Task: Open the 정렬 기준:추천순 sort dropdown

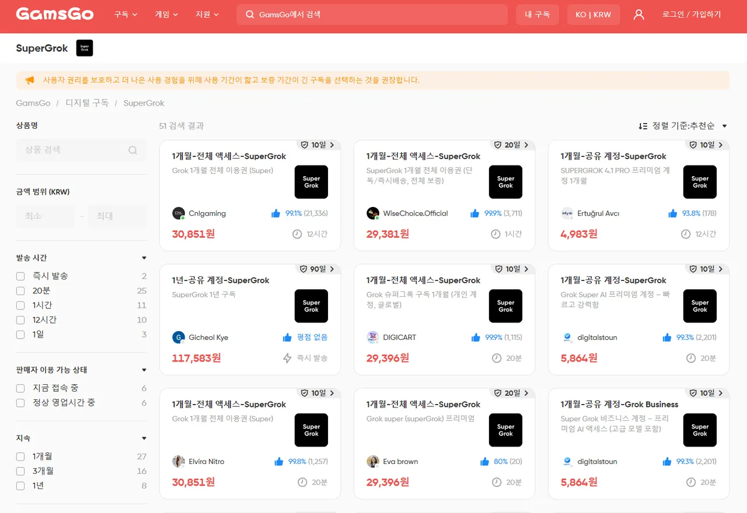Action: pos(683,126)
